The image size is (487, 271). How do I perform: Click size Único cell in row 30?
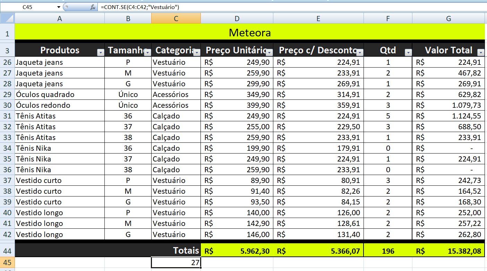tap(128, 105)
